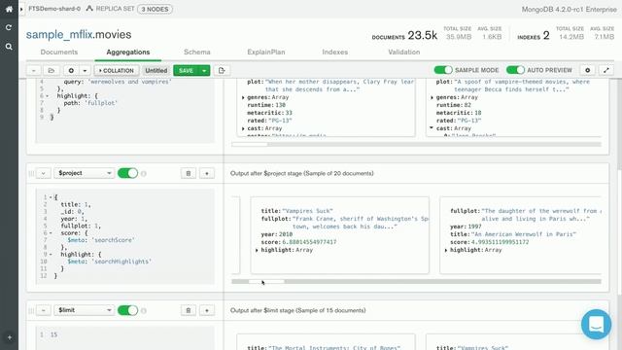
Task: Collapse the $limit stage
Action: (43, 310)
